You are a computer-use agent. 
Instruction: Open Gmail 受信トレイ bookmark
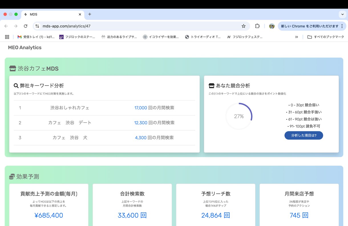click(x=36, y=37)
